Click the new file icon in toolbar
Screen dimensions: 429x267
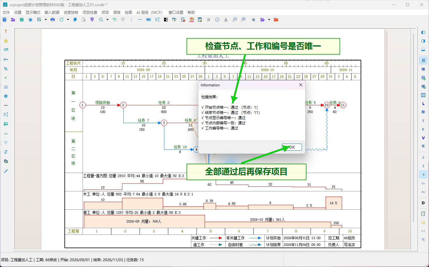pos(4,20)
